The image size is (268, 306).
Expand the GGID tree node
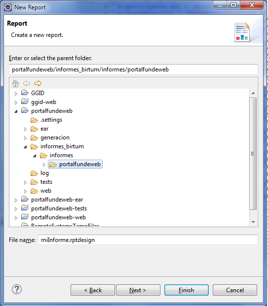click(16, 94)
